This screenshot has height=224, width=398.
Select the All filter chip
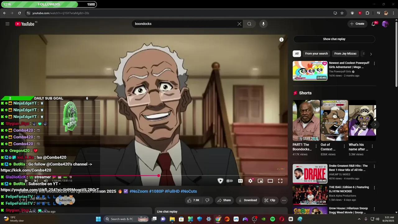[x=297, y=54]
